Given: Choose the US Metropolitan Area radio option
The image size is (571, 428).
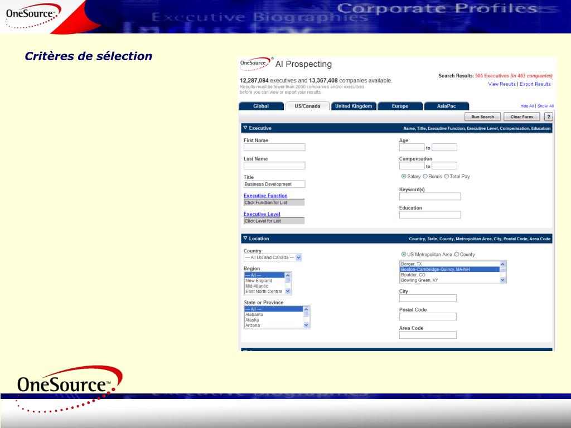Looking at the screenshot, I should point(404,254).
